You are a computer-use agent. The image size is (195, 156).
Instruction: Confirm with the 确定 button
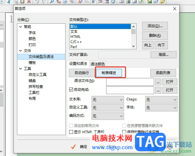pyautogui.click(x=79, y=147)
